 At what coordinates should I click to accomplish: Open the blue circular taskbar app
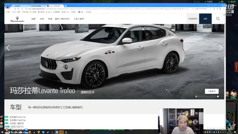tap(43, 132)
